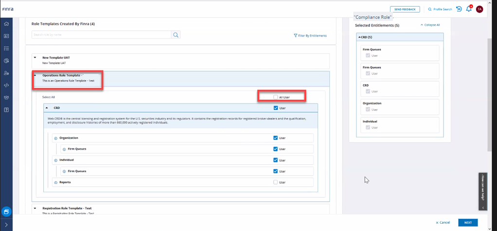Open Filter By Entitlements
The height and width of the screenshot is (231, 497).
click(310, 36)
